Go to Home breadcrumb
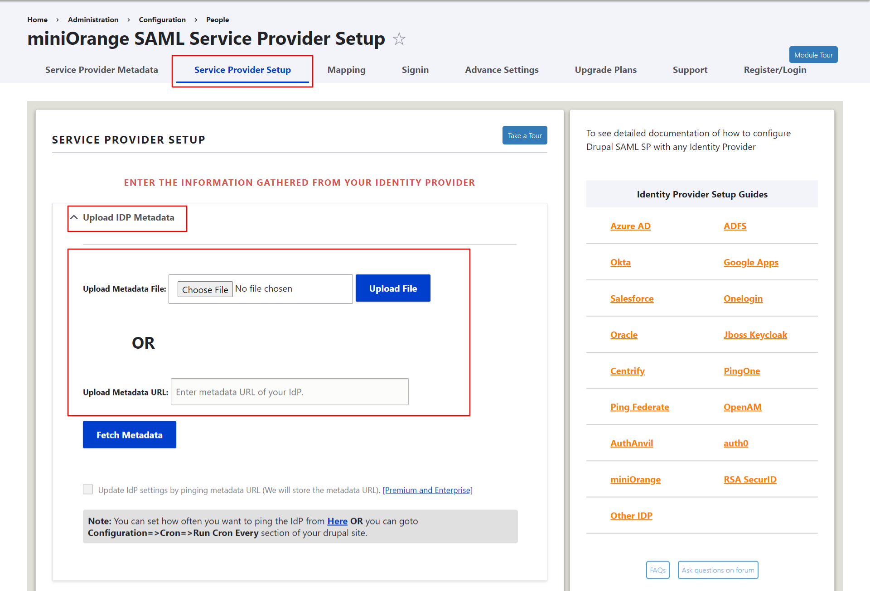The height and width of the screenshot is (591, 870). 37,19
